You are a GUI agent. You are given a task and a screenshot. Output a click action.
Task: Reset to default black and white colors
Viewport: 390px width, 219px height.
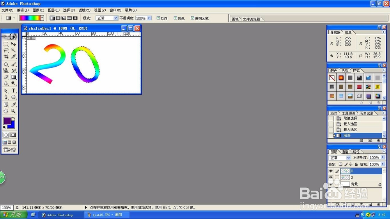pyautogui.click(x=4, y=127)
